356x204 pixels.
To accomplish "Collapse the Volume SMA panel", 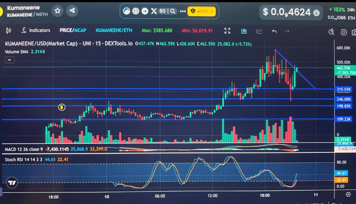I will click(x=9, y=60).
